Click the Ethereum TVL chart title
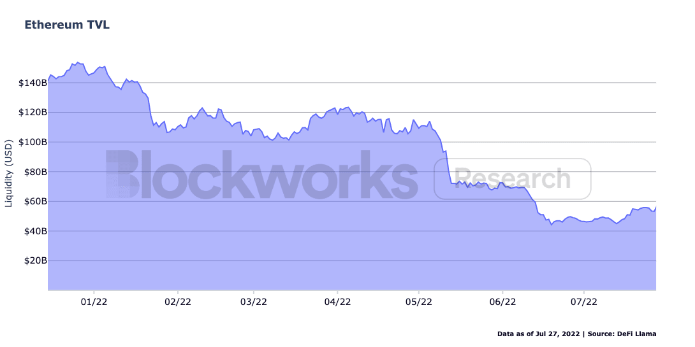Image resolution: width=695 pixels, height=347 pixels. [x=67, y=25]
